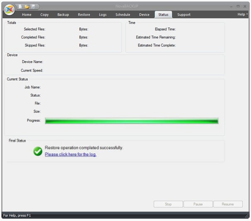251x221 pixels.
Task: Switch to the Copy tab
Action: tap(44, 14)
